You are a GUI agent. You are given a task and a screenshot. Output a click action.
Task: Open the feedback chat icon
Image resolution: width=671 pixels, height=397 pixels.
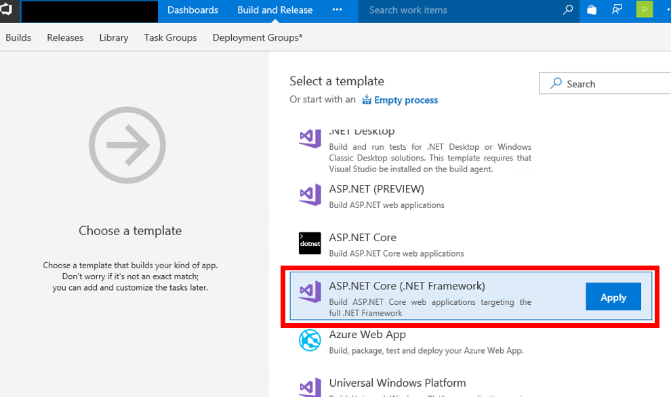point(617,10)
